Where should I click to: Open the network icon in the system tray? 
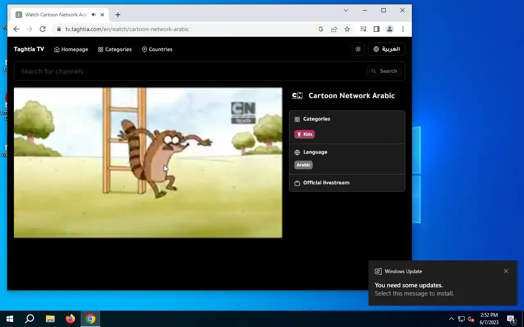point(461,319)
